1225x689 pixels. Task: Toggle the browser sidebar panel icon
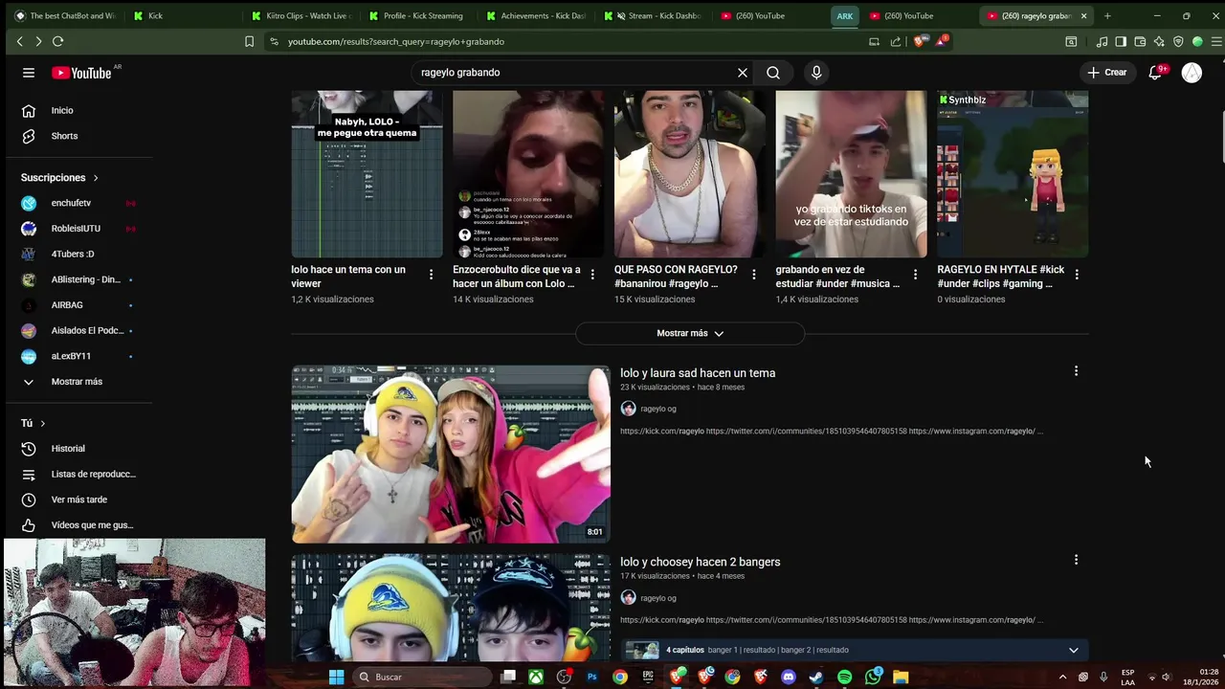(1121, 41)
